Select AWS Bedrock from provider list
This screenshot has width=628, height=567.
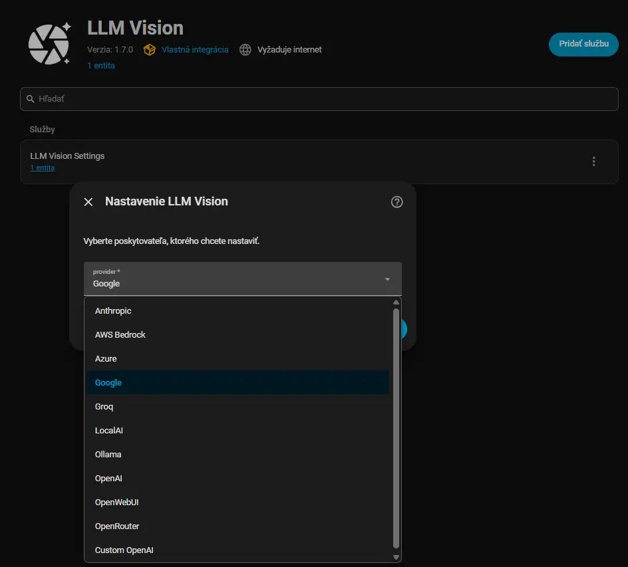[238, 335]
